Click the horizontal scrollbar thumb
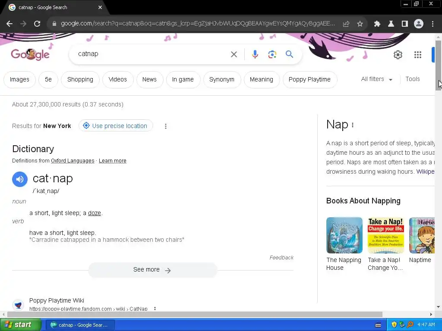The height and width of the screenshot is (331, 442). [x=195, y=314]
